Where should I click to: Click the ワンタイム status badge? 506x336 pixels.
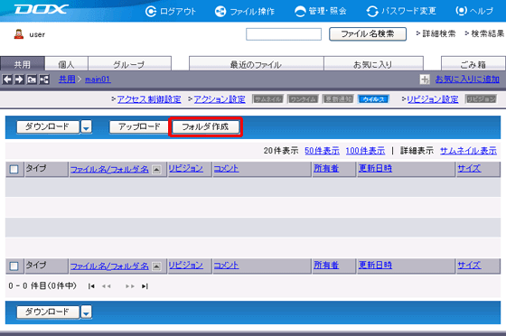point(303,99)
